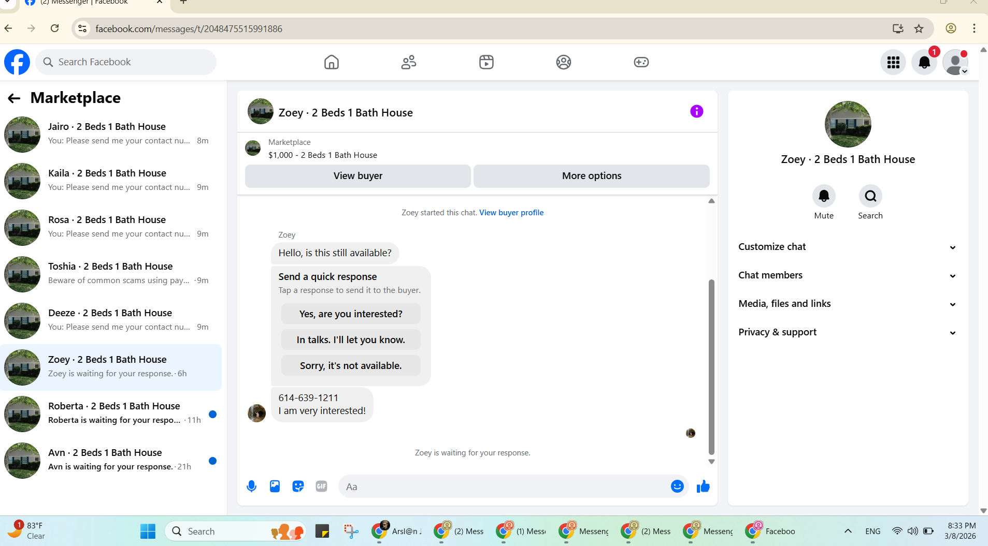Open View buyer profile link
Image resolution: width=988 pixels, height=546 pixels.
click(x=511, y=213)
